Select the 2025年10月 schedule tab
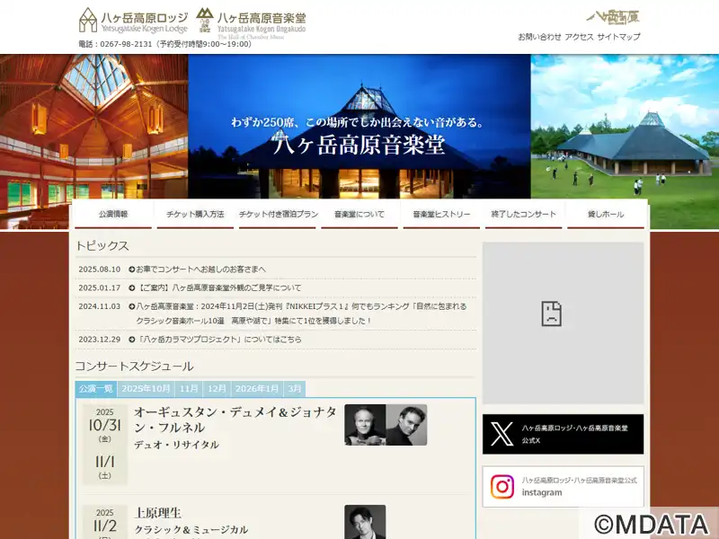 tap(146, 389)
